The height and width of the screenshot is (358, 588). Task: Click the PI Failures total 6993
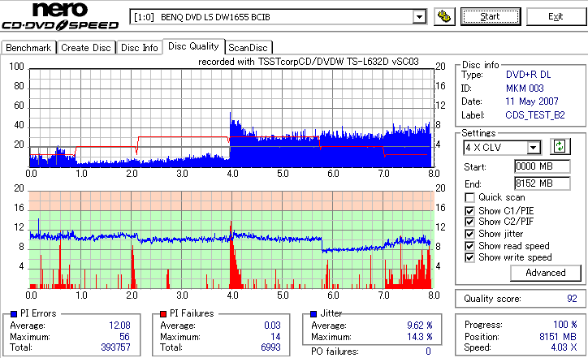point(270,347)
